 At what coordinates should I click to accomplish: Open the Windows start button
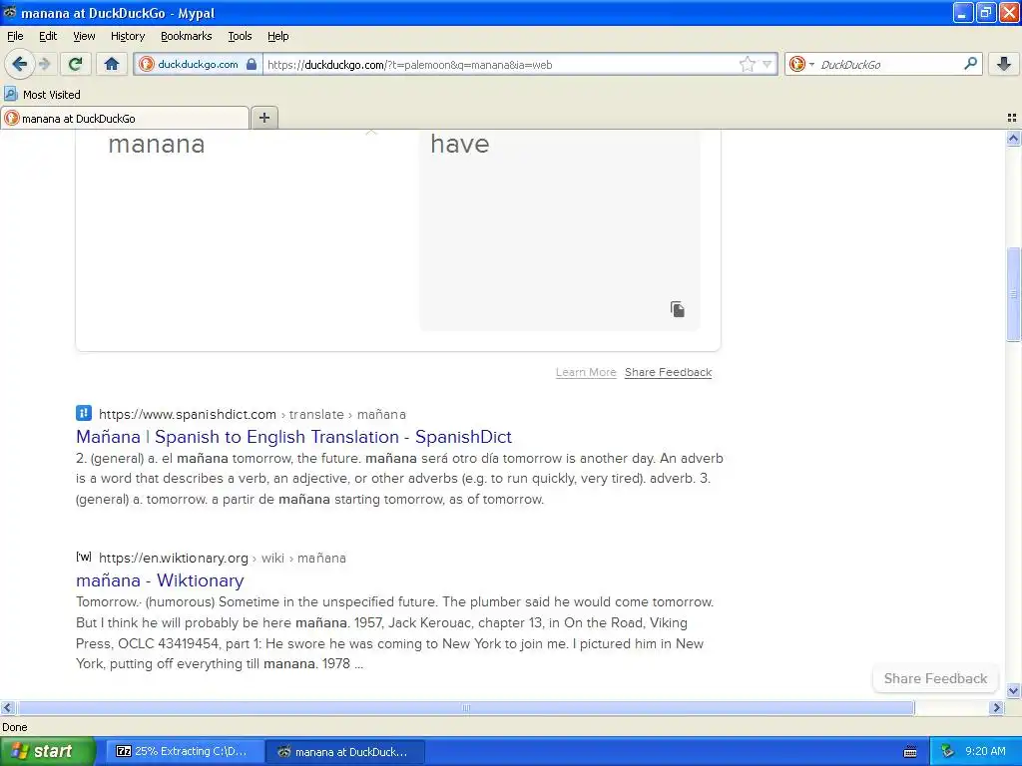coord(47,752)
